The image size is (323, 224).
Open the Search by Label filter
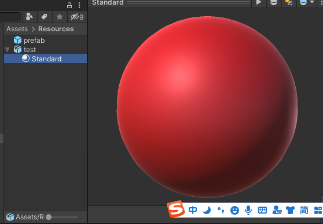[x=45, y=17]
